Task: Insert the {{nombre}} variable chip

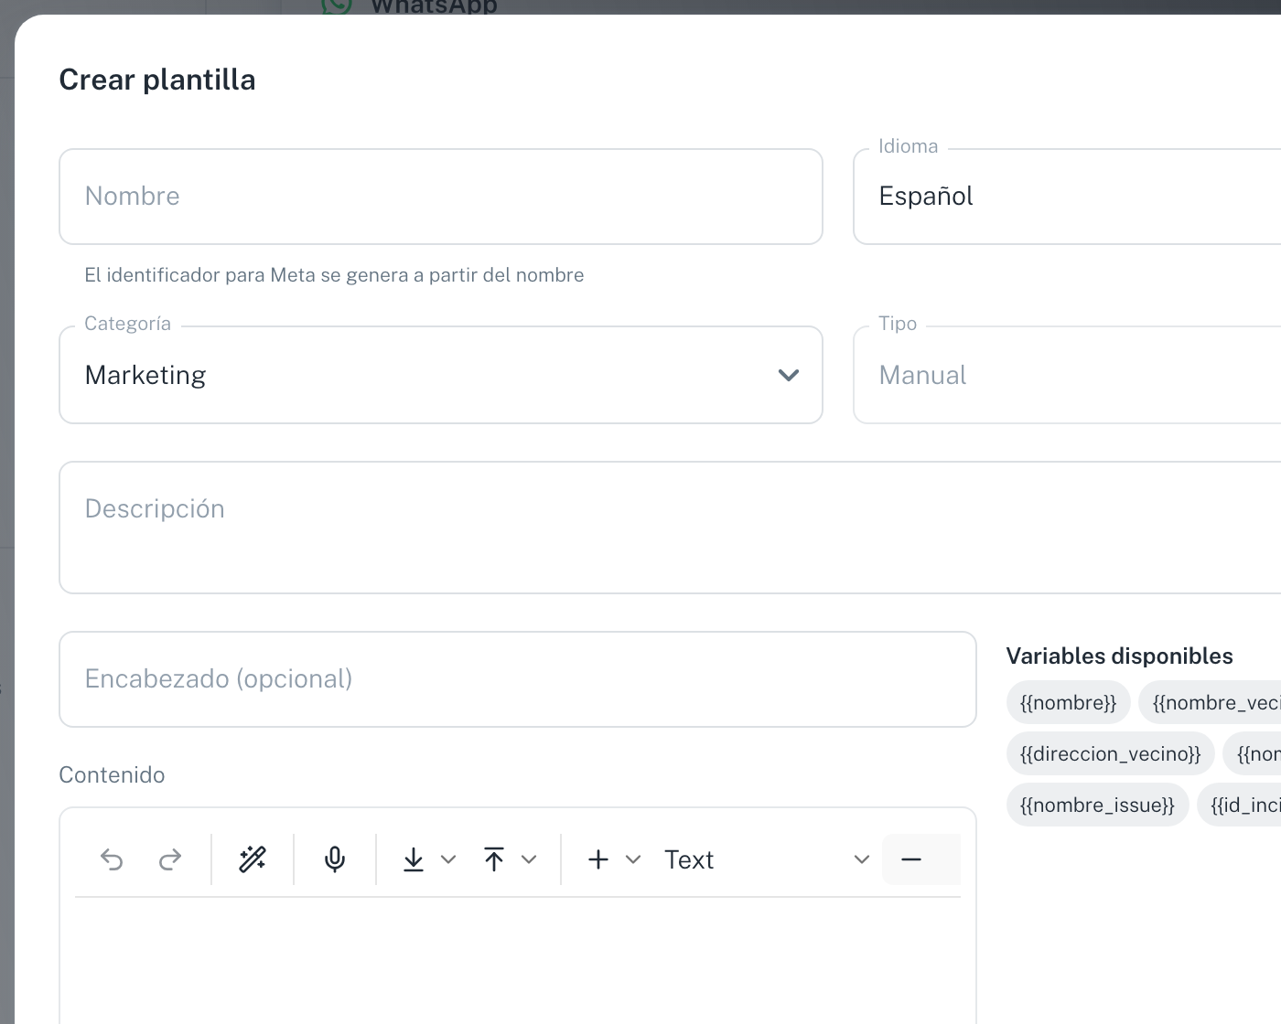Action: point(1069,703)
